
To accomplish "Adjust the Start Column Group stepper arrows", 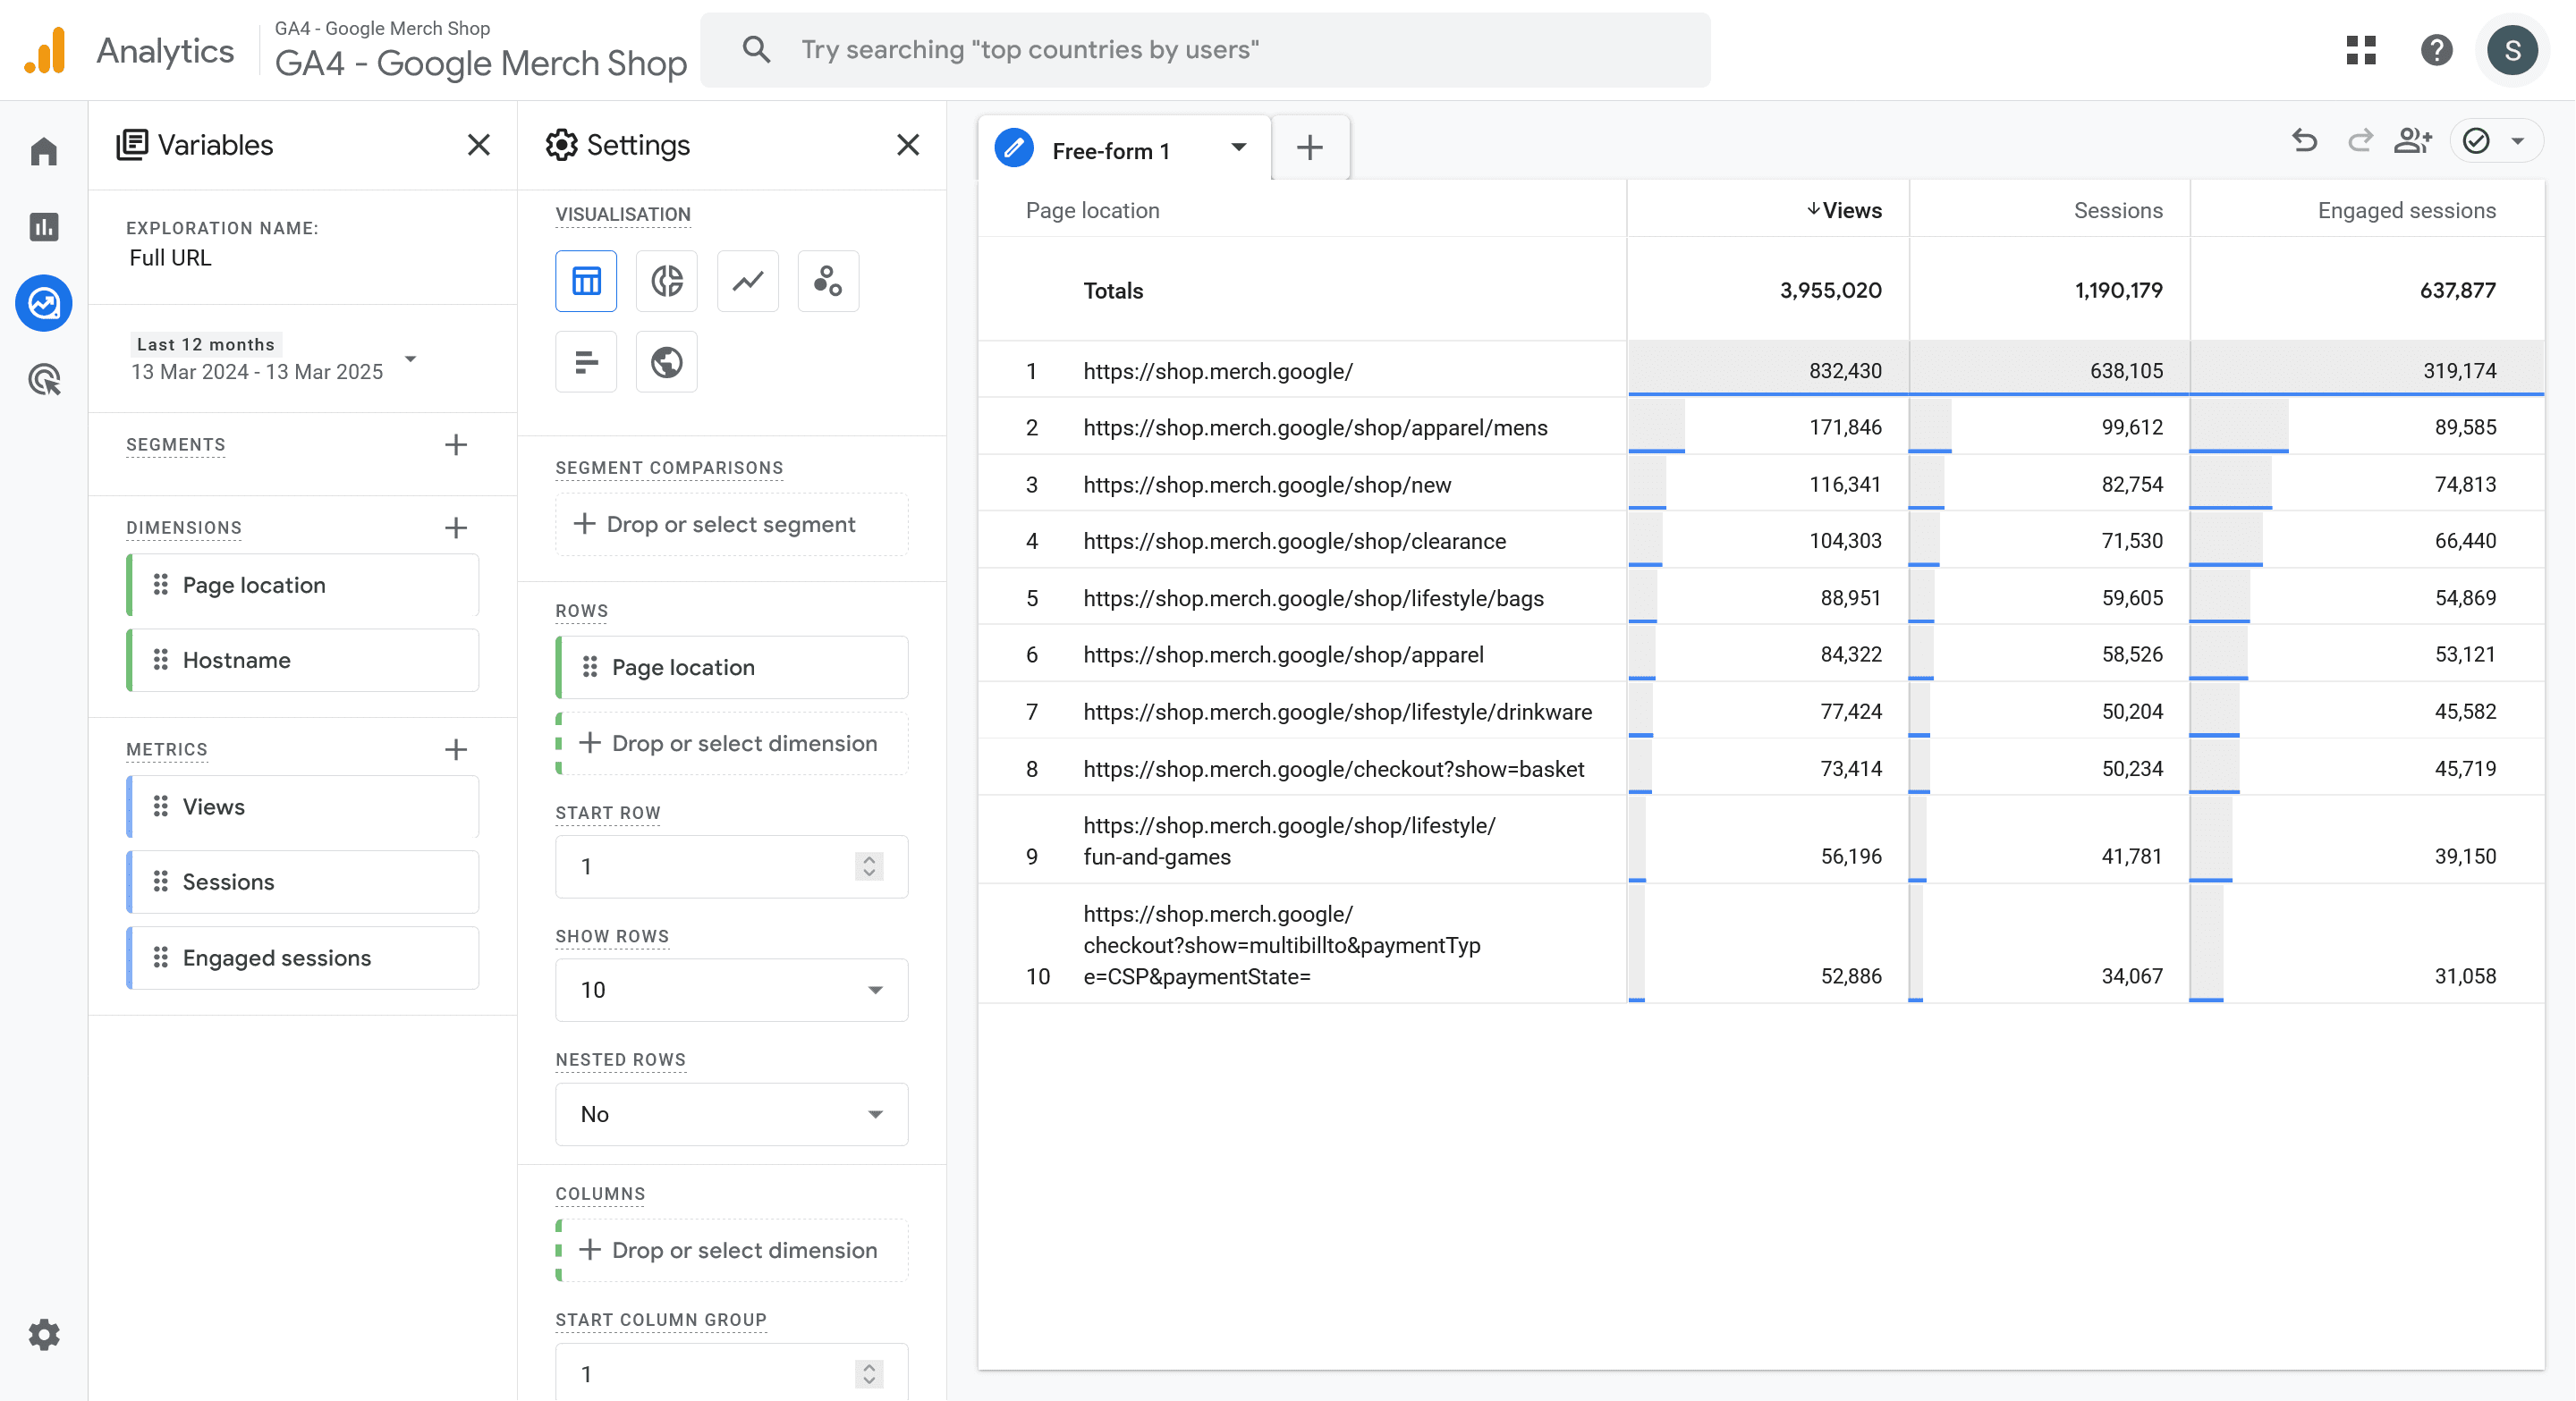I will pyautogui.click(x=869, y=1374).
